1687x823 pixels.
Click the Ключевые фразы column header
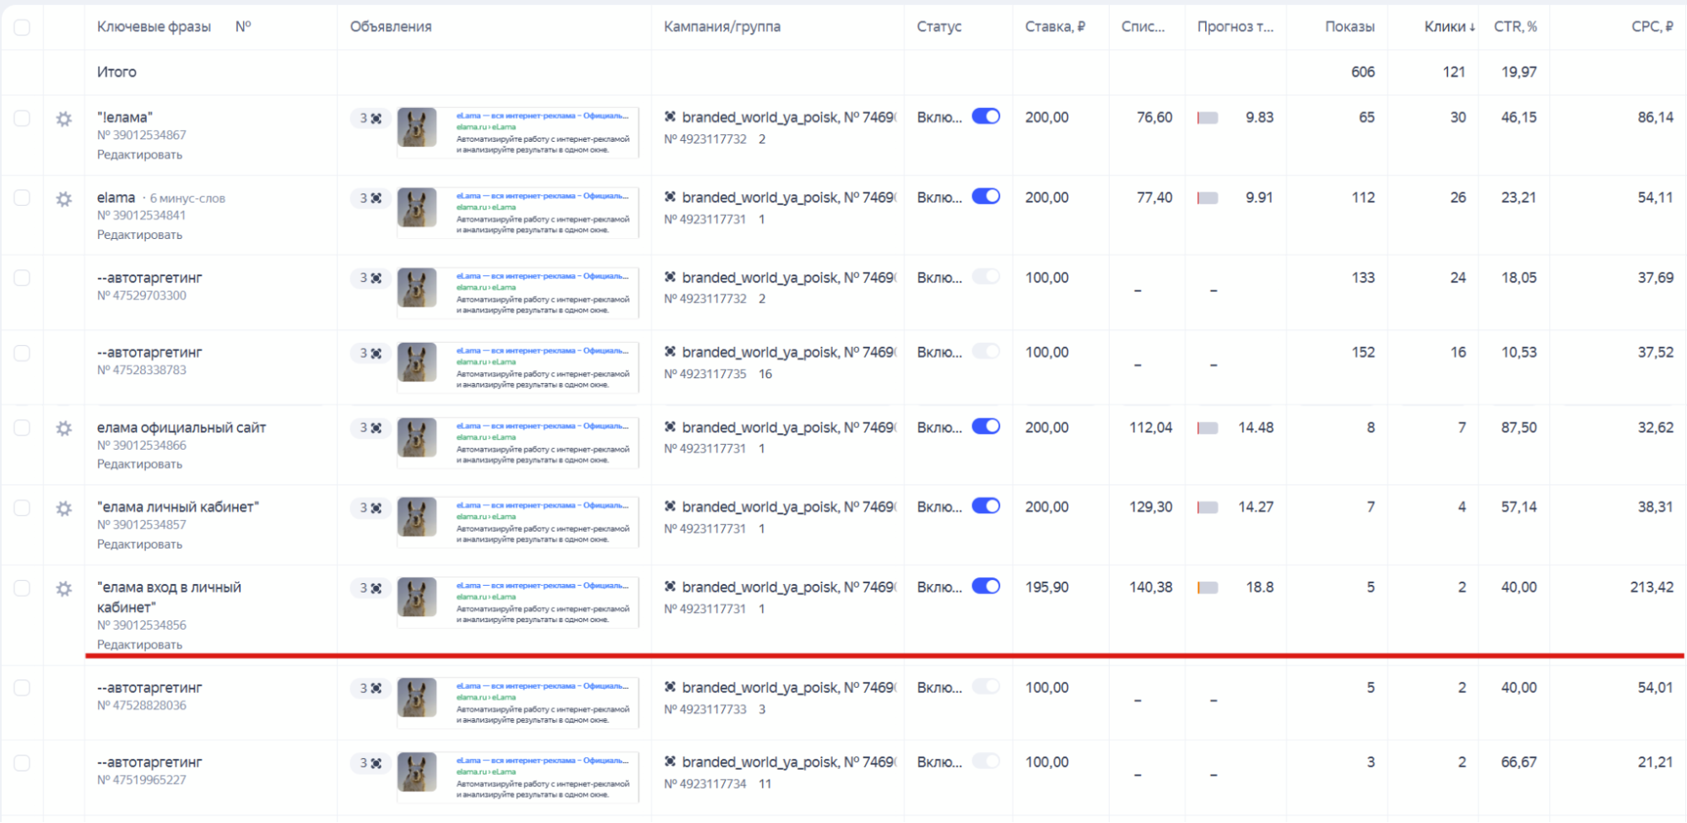click(154, 27)
